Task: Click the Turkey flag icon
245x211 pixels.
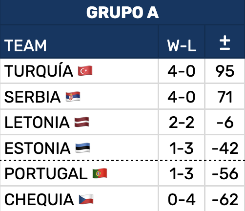Action: point(85,71)
